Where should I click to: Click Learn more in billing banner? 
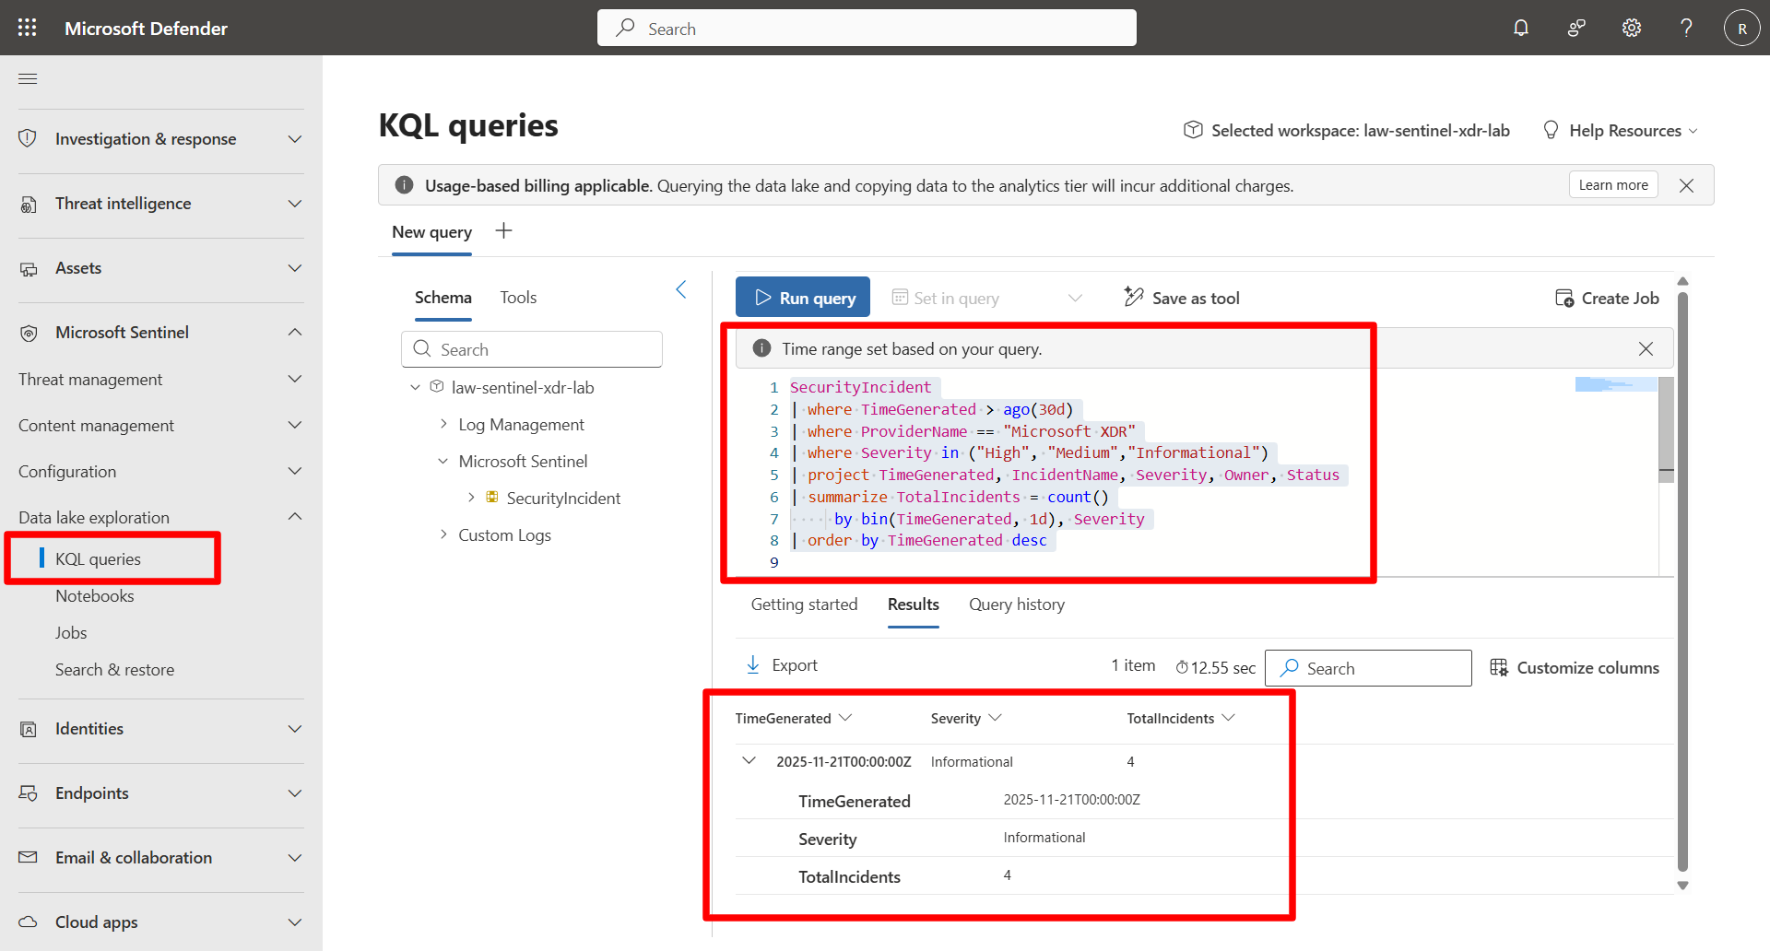[1613, 185]
